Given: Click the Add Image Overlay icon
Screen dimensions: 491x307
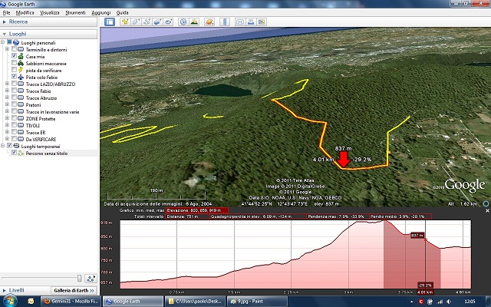Looking at the screenshot, I should tap(157, 21).
